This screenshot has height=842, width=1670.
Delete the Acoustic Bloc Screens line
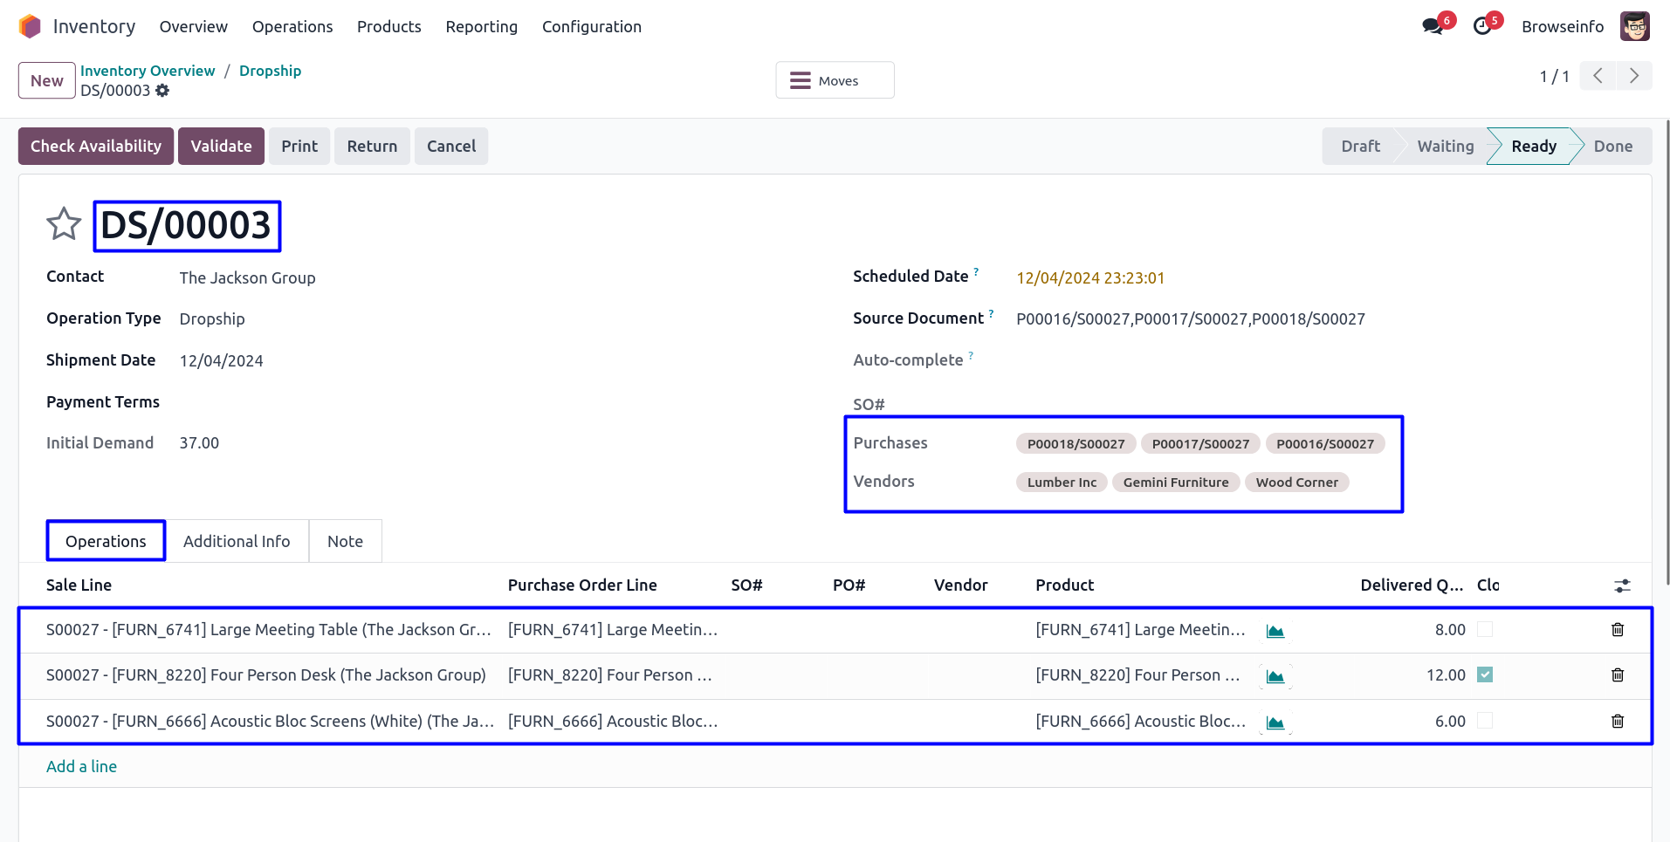click(1617, 722)
